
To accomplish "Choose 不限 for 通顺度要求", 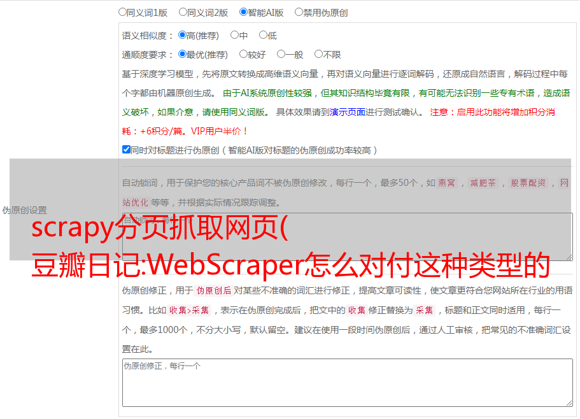I will click(x=318, y=54).
